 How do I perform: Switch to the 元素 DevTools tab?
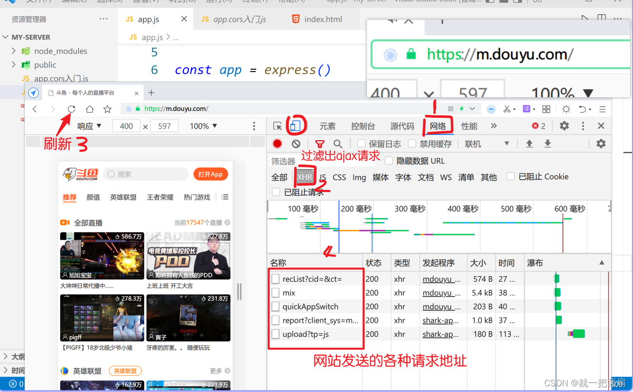coord(328,126)
